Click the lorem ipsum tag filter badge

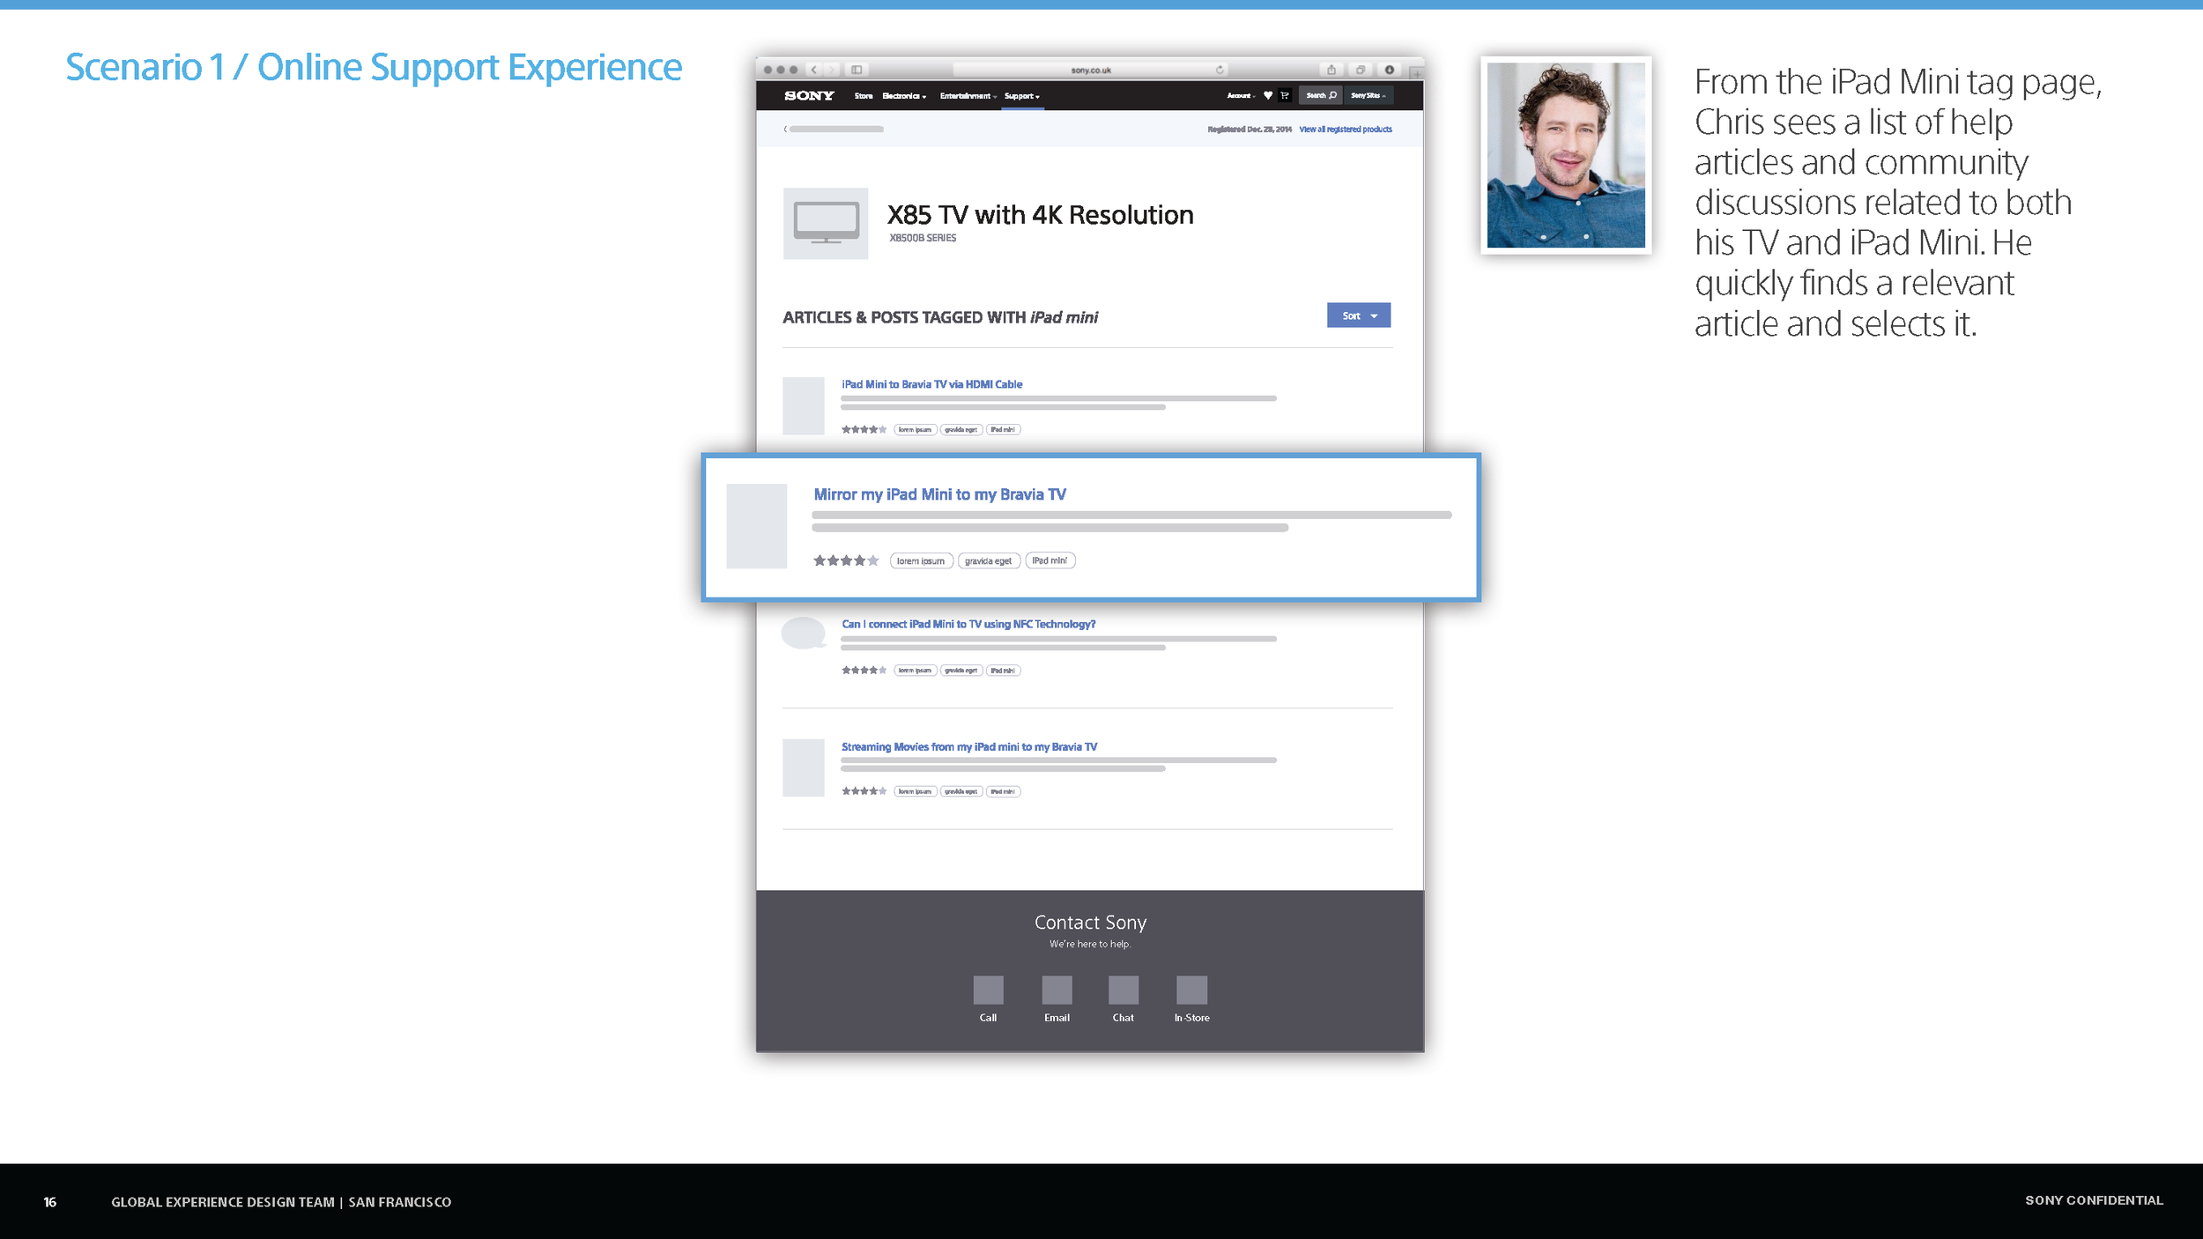coord(920,560)
